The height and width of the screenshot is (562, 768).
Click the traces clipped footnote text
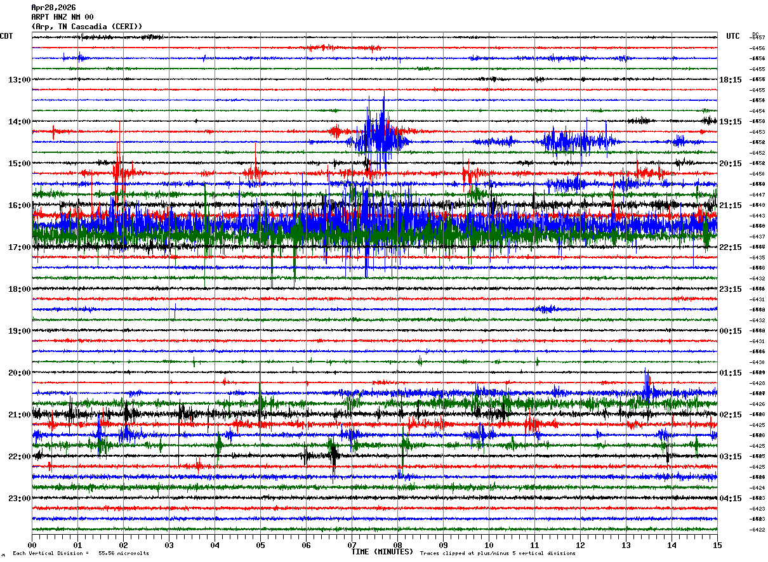(x=498, y=553)
